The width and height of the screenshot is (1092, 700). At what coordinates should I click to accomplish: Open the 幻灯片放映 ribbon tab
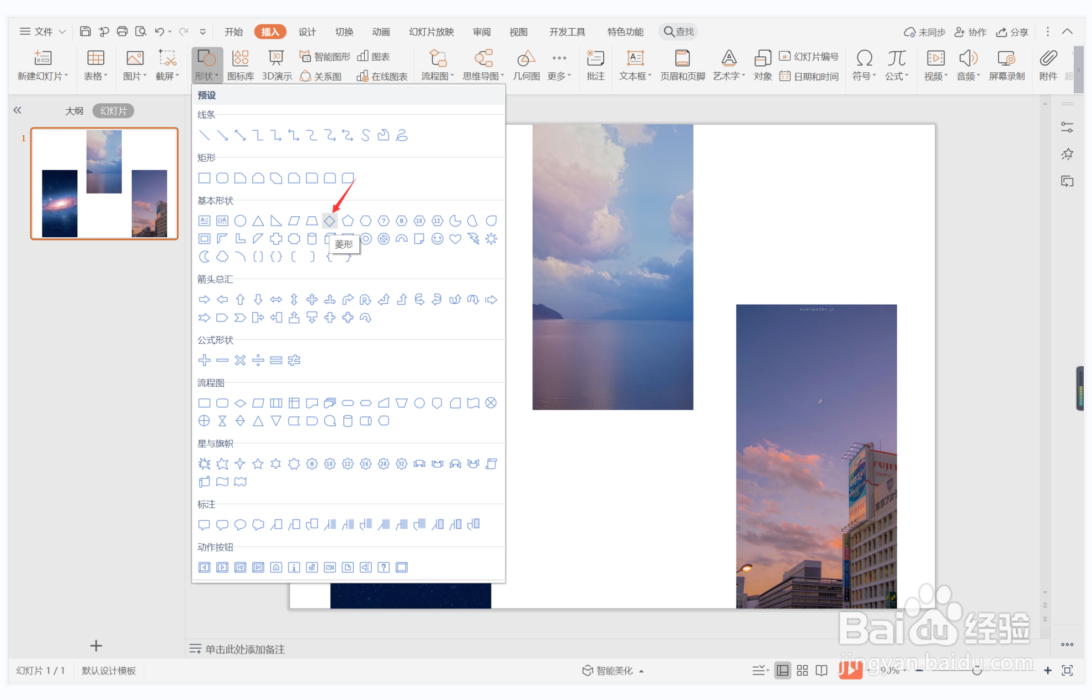click(432, 31)
